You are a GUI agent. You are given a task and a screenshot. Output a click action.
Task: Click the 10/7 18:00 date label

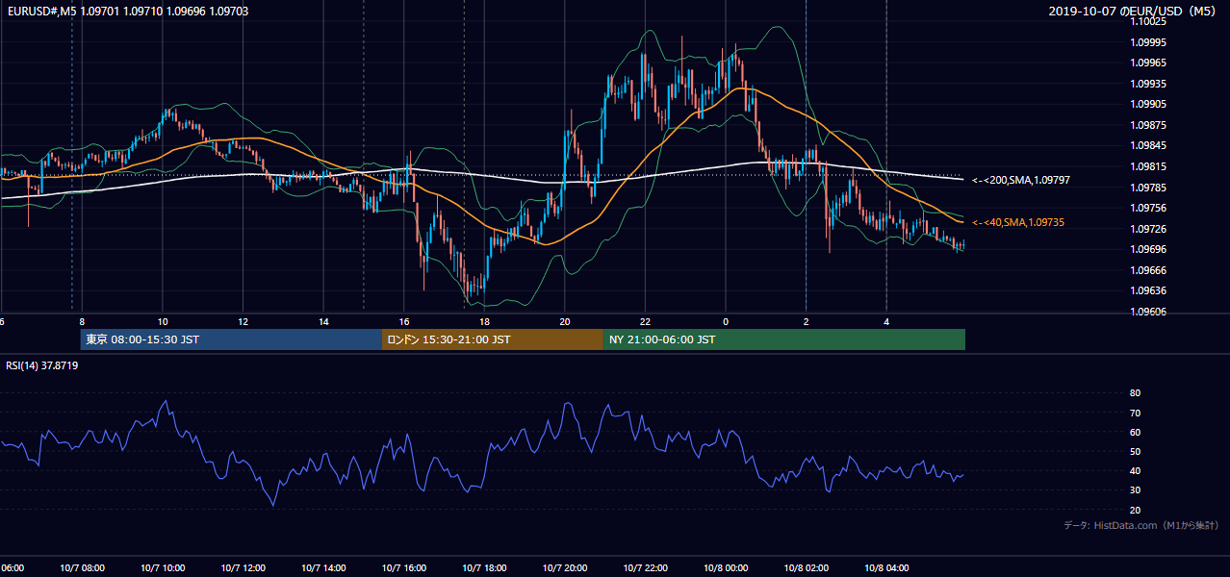click(484, 567)
